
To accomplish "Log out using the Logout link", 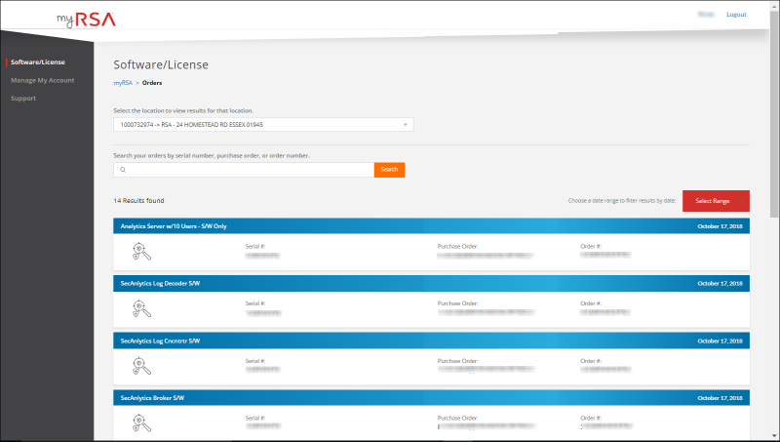I will 736,15.
